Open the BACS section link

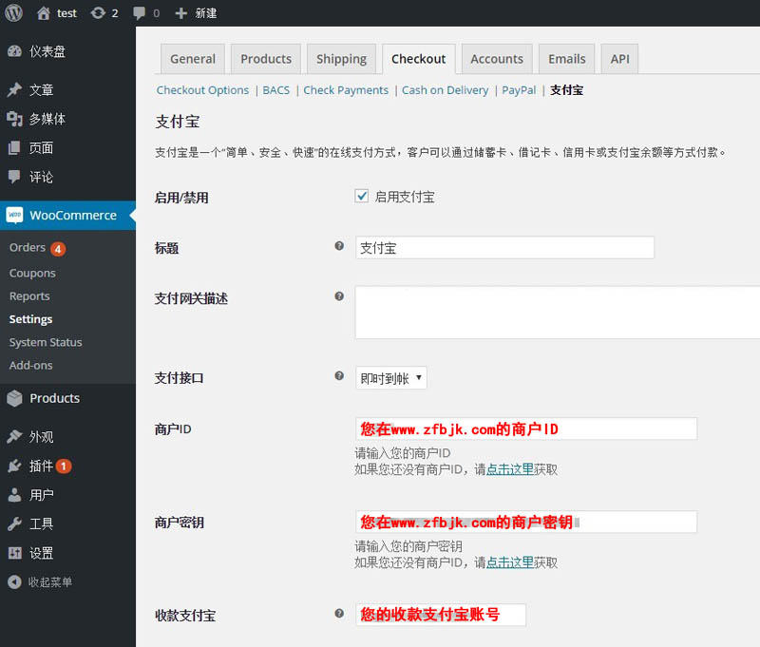pos(275,90)
